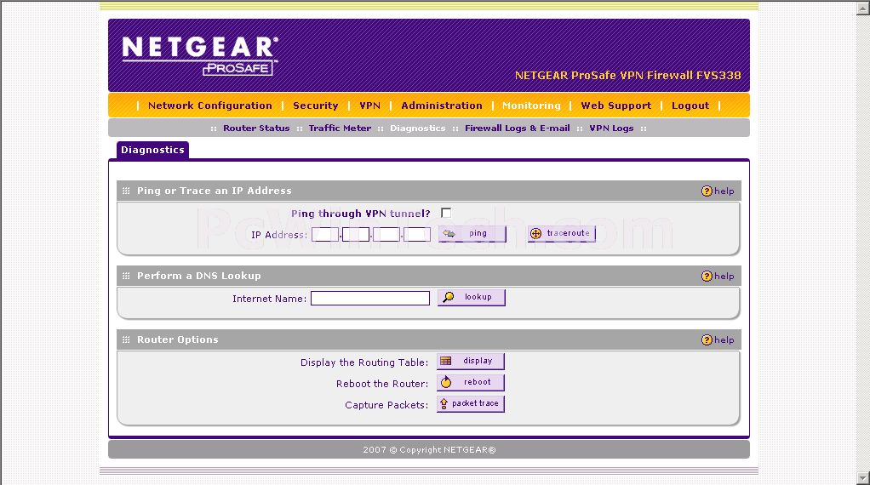Click the grid icon beside Ping or Trace heading
This screenshot has width=870, height=485.
(x=126, y=191)
